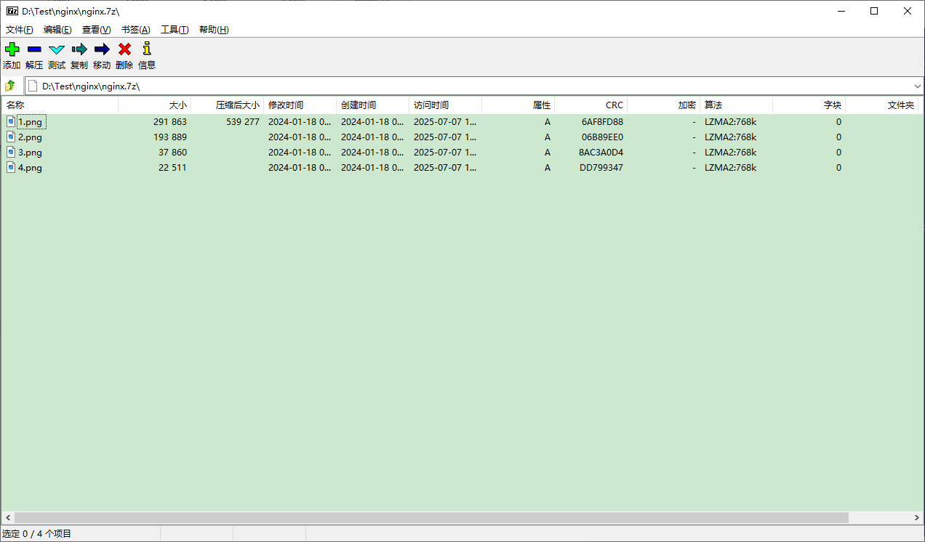Sort by CRC column header

coord(590,105)
